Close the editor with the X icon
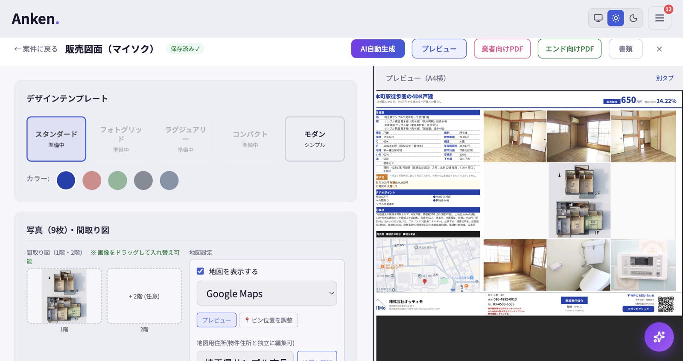The height and width of the screenshot is (361, 683). click(659, 49)
